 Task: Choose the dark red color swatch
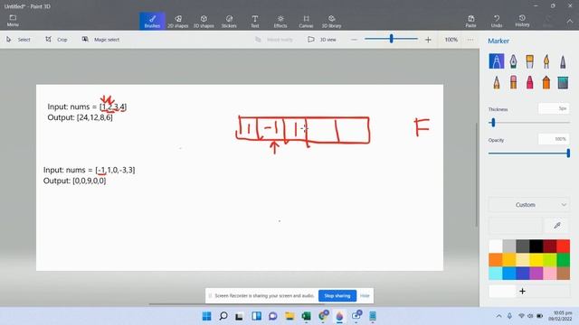[549, 246]
